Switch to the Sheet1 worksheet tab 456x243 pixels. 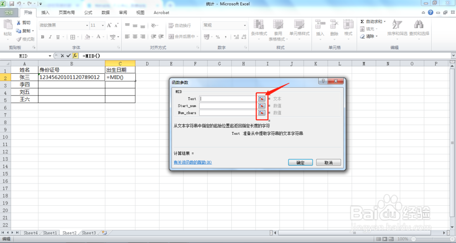tap(50, 233)
